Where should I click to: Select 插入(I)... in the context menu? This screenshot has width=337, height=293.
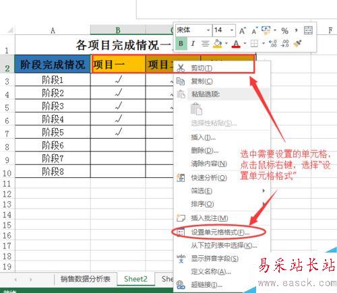click(x=222, y=137)
